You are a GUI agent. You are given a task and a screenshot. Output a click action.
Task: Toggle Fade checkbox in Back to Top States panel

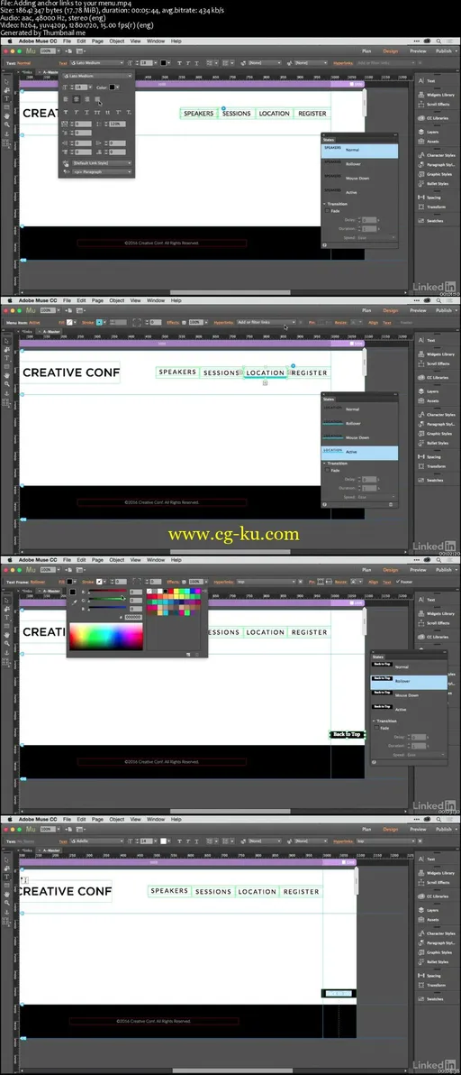[x=376, y=728]
